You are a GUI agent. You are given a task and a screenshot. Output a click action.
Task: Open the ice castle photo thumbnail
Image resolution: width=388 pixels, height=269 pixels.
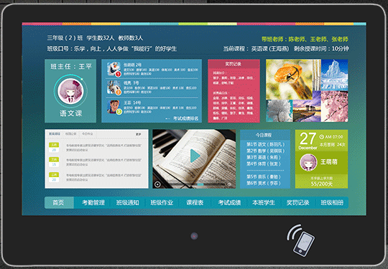pos(334,75)
